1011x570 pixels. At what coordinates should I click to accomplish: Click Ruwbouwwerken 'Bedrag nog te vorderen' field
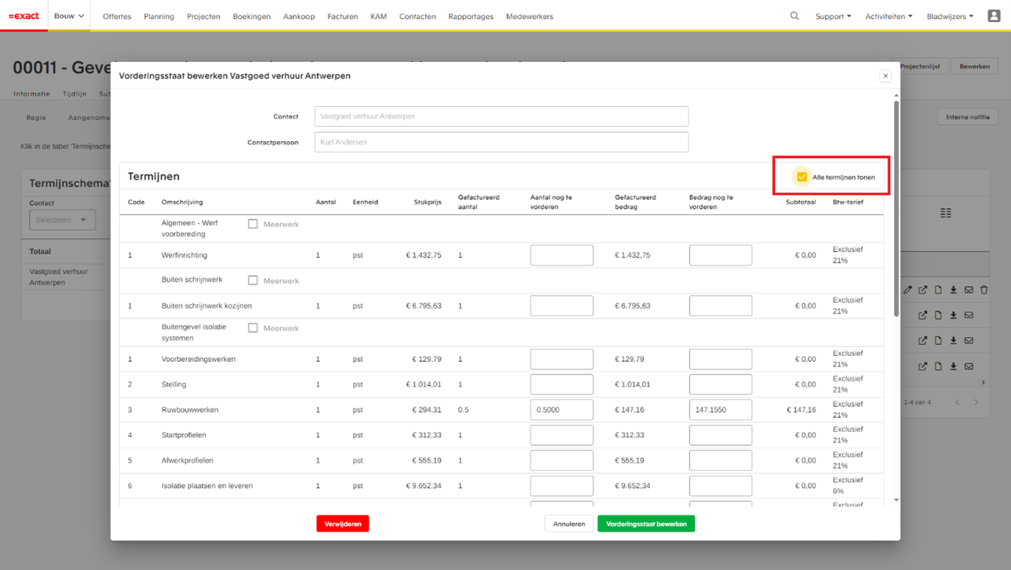(720, 410)
